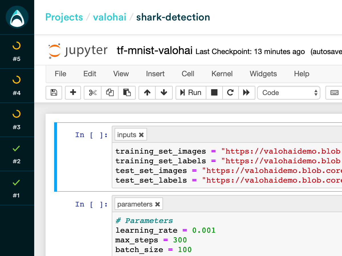The height and width of the screenshot is (256, 342).
Task: Click the max_steps = 300 line
Action: (x=151, y=240)
